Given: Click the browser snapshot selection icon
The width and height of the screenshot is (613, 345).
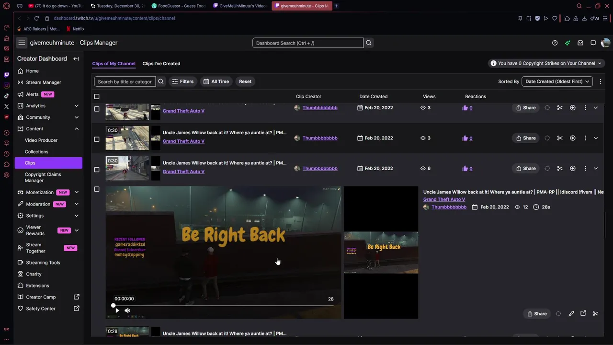Looking at the screenshot, I should pyautogui.click(x=529, y=18).
